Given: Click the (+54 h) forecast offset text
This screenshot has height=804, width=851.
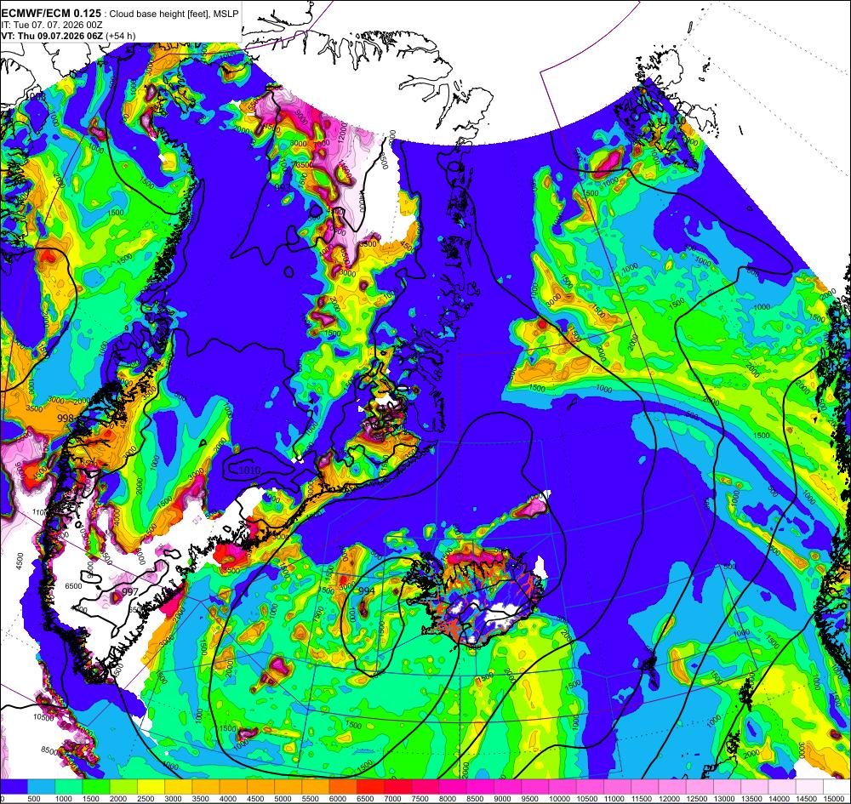Looking at the screenshot, I should [x=121, y=36].
